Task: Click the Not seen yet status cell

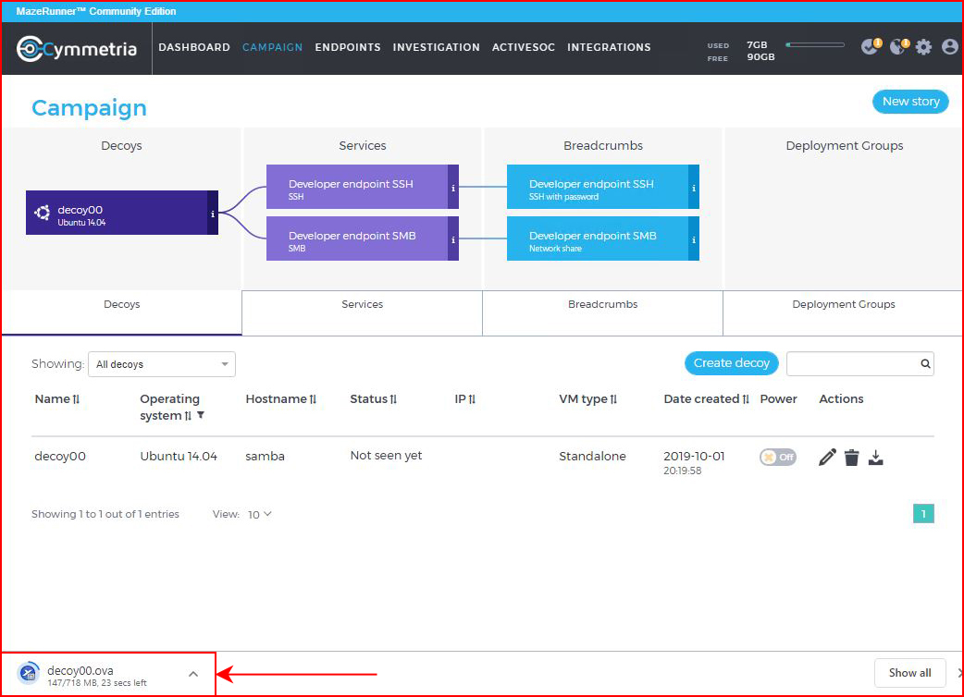Action: [386, 456]
